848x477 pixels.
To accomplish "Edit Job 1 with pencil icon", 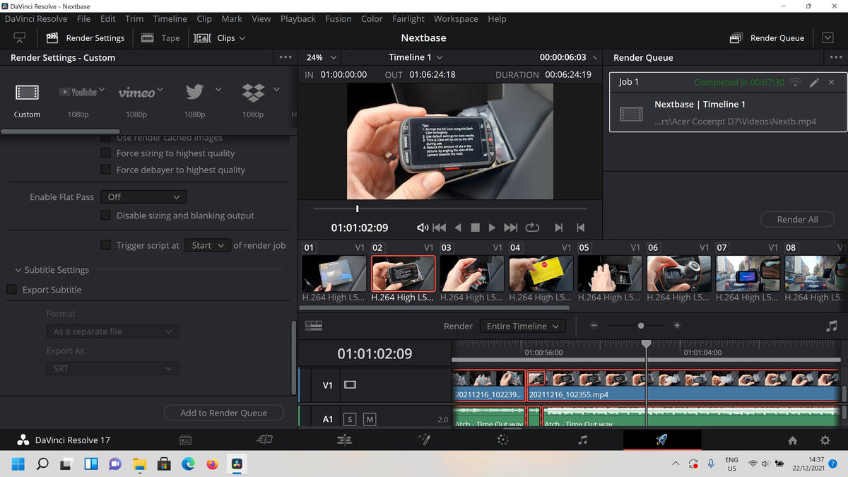I will [814, 83].
